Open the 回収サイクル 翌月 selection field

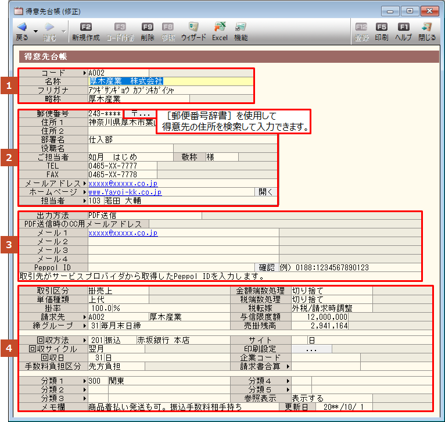(x=116, y=348)
